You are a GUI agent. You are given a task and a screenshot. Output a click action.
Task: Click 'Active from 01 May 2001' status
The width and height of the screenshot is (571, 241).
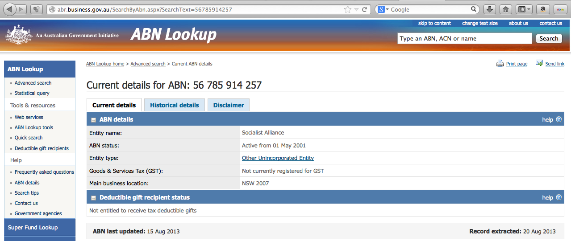tap(274, 145)
